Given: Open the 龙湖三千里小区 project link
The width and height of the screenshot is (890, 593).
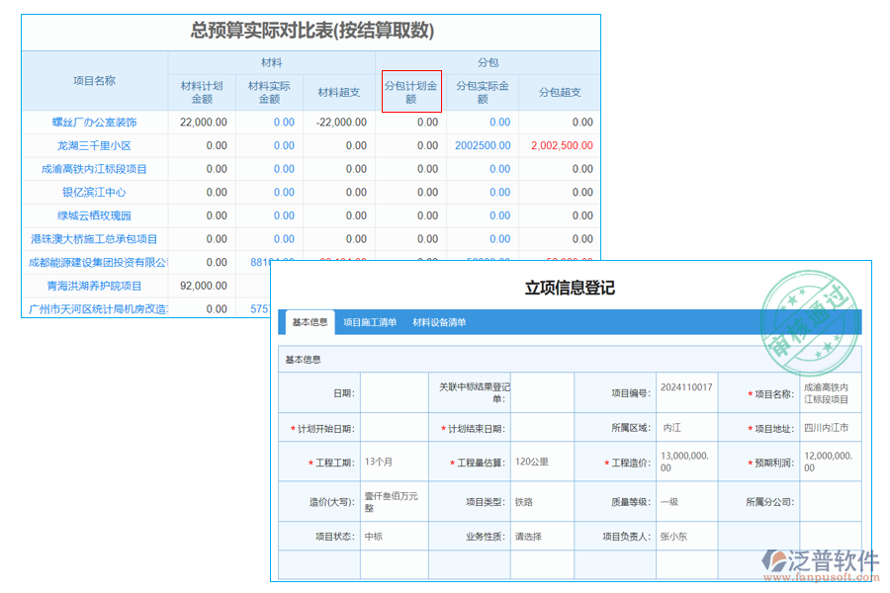Looking at the screenshot, I should tap(89, 145).
